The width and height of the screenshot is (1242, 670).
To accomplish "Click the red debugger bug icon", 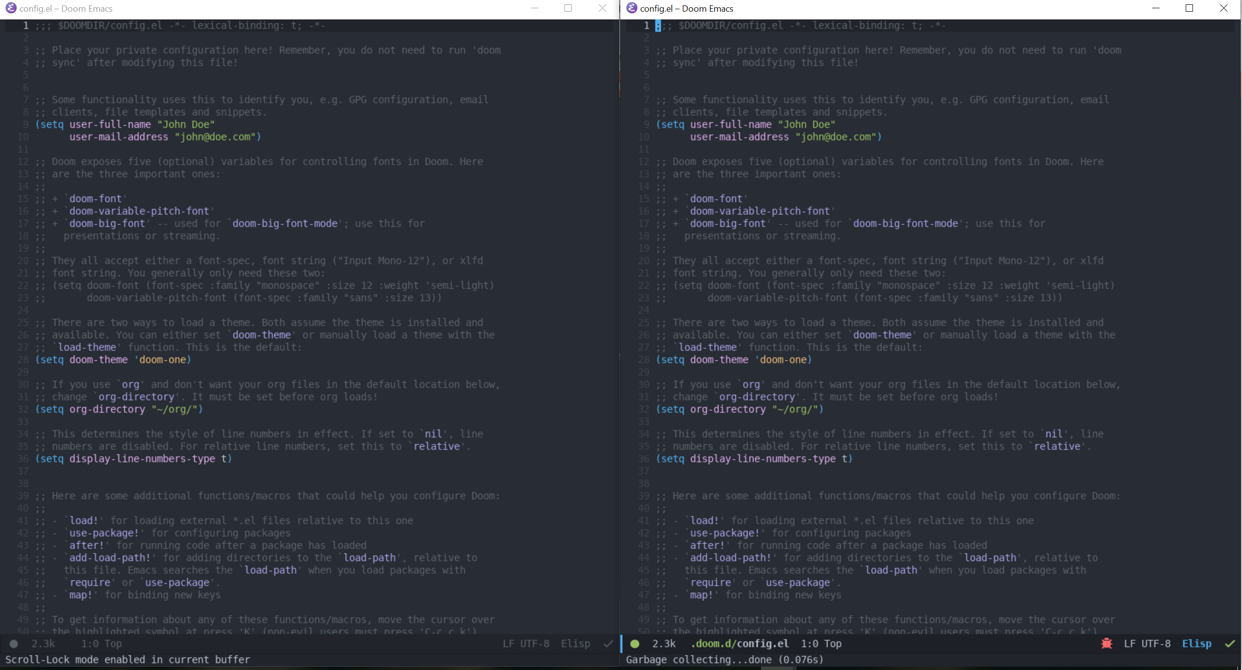I will [1107, 643].
